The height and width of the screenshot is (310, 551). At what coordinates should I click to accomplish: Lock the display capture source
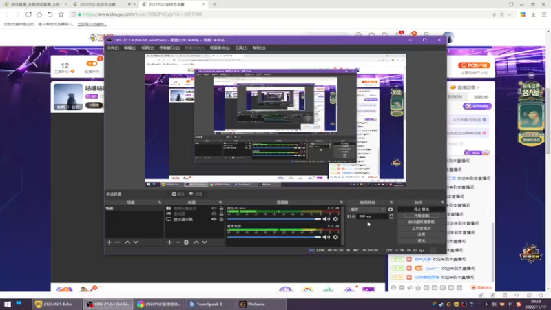[x=221, y=219]
